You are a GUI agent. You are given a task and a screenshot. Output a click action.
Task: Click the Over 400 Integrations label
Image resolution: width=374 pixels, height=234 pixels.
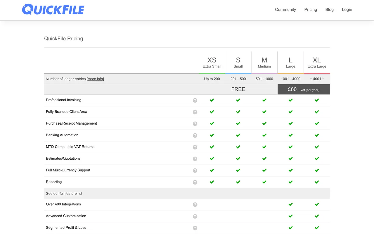tap(63, 204)
